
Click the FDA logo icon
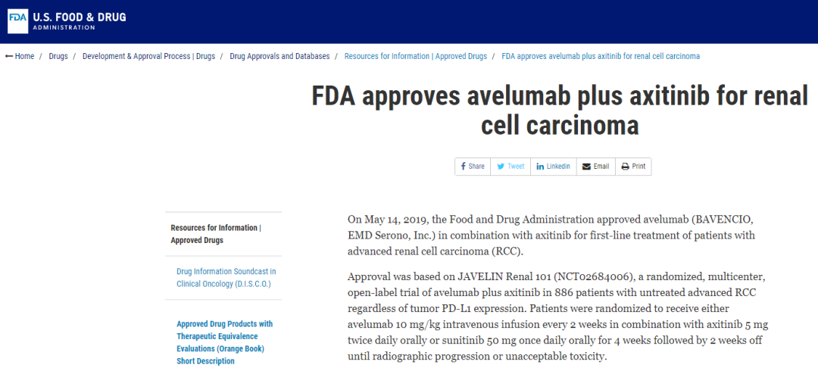coord(17,21)
